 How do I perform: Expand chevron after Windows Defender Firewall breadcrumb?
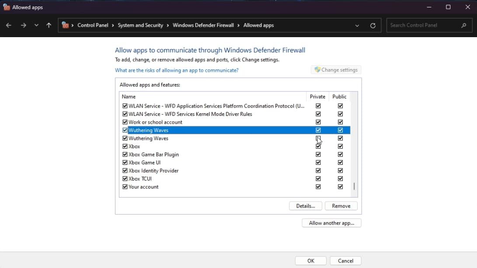(x=239, y=25)
